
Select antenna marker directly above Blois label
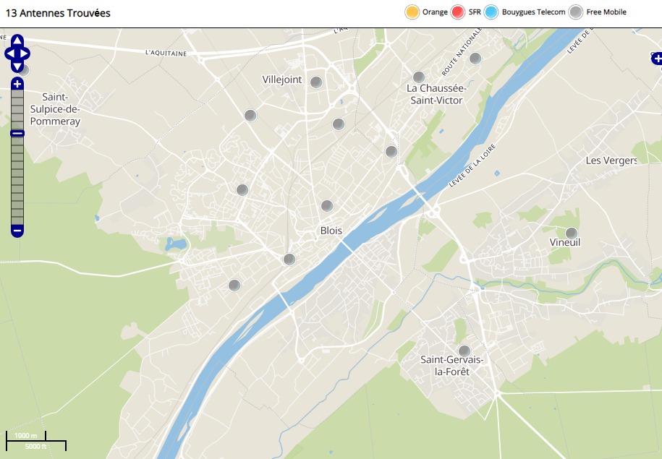pyautogui.click(x=327, y=206)
